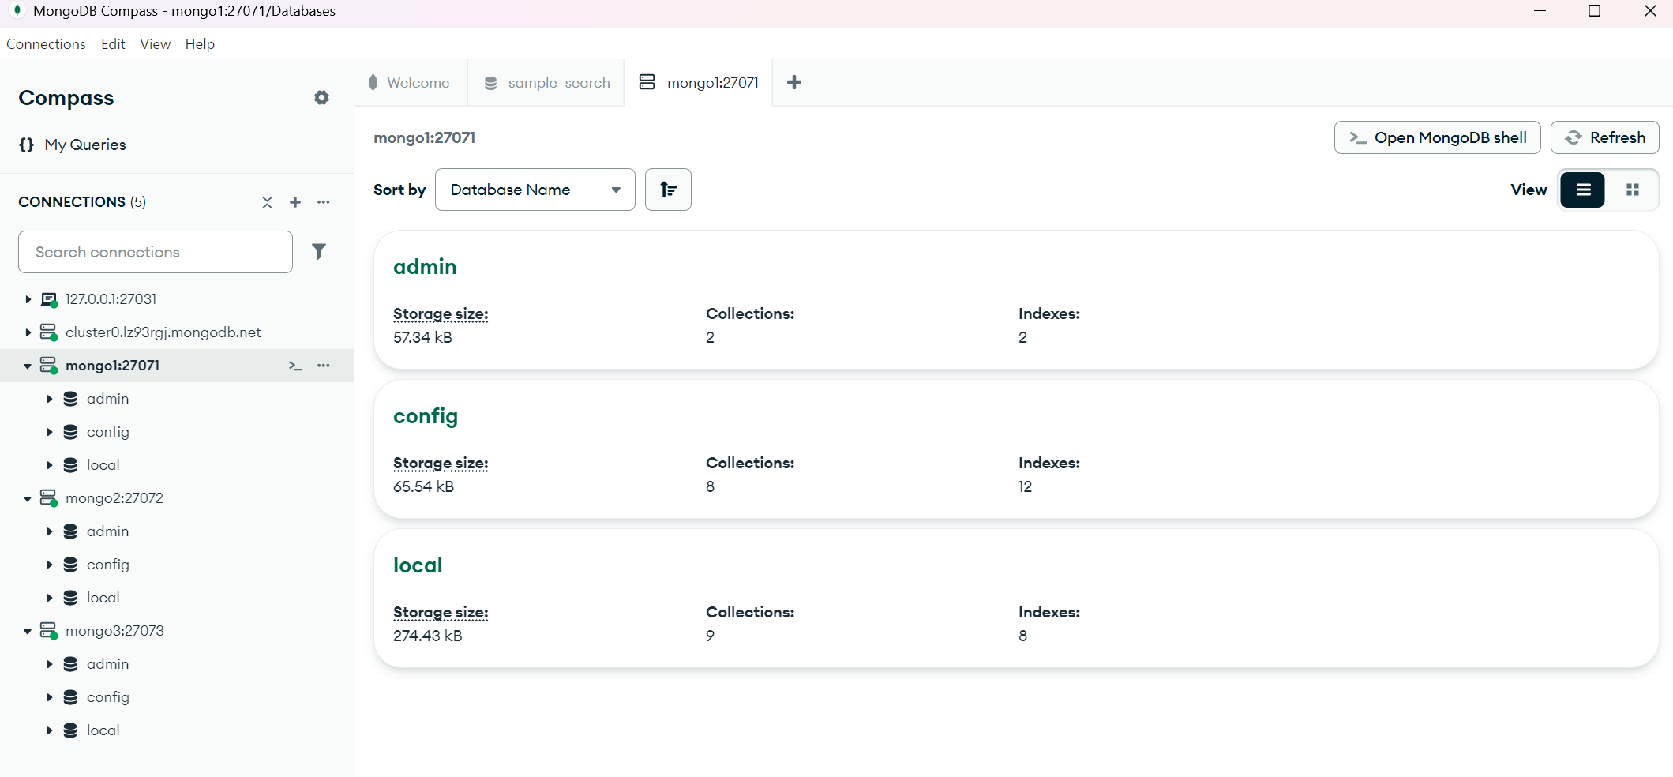Click local database icon under mongo1:27071
The image size is (1673, 777).
click(x=70, y=465)
